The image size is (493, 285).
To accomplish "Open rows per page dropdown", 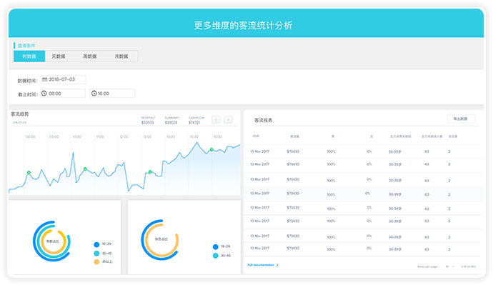I will 450,266.
